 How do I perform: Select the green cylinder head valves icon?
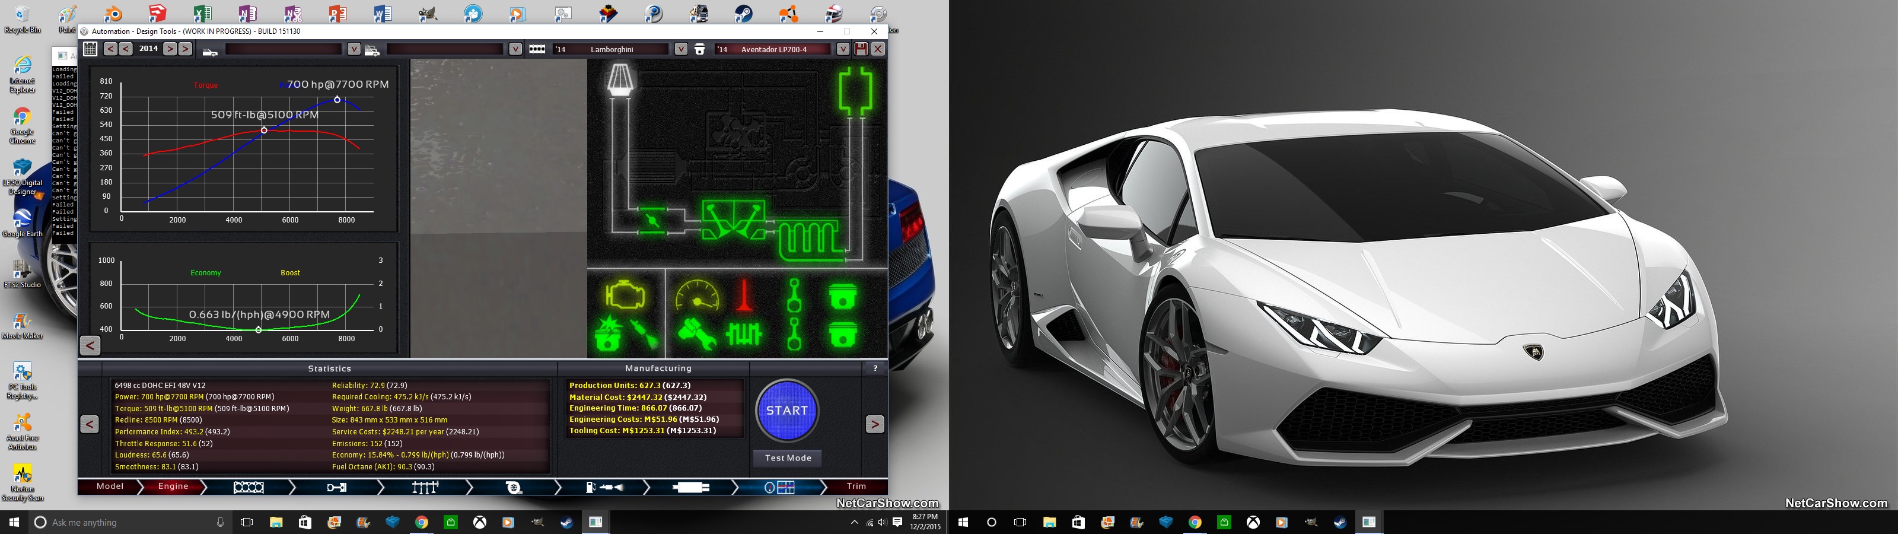coord(734,221)
